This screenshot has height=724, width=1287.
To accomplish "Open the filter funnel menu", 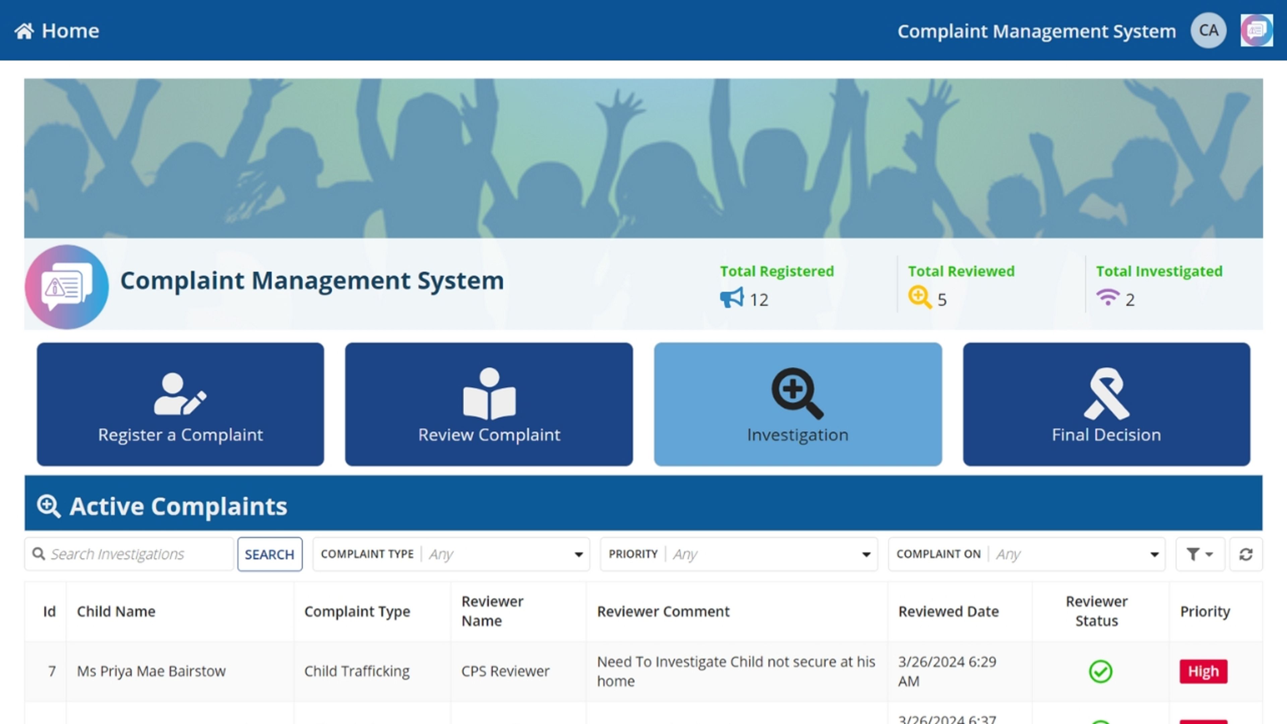I will coord(1200,554).
